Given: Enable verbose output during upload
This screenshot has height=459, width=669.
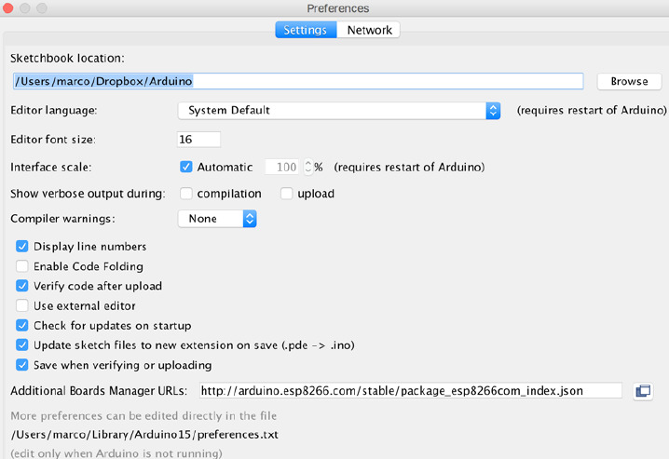Looking at the screenshot, I should (x=287, y=194).
